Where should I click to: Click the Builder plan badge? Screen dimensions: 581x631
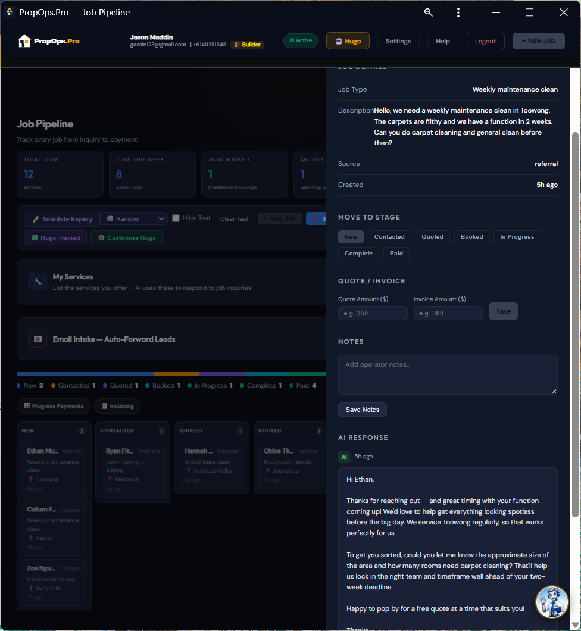pos(248,45)
